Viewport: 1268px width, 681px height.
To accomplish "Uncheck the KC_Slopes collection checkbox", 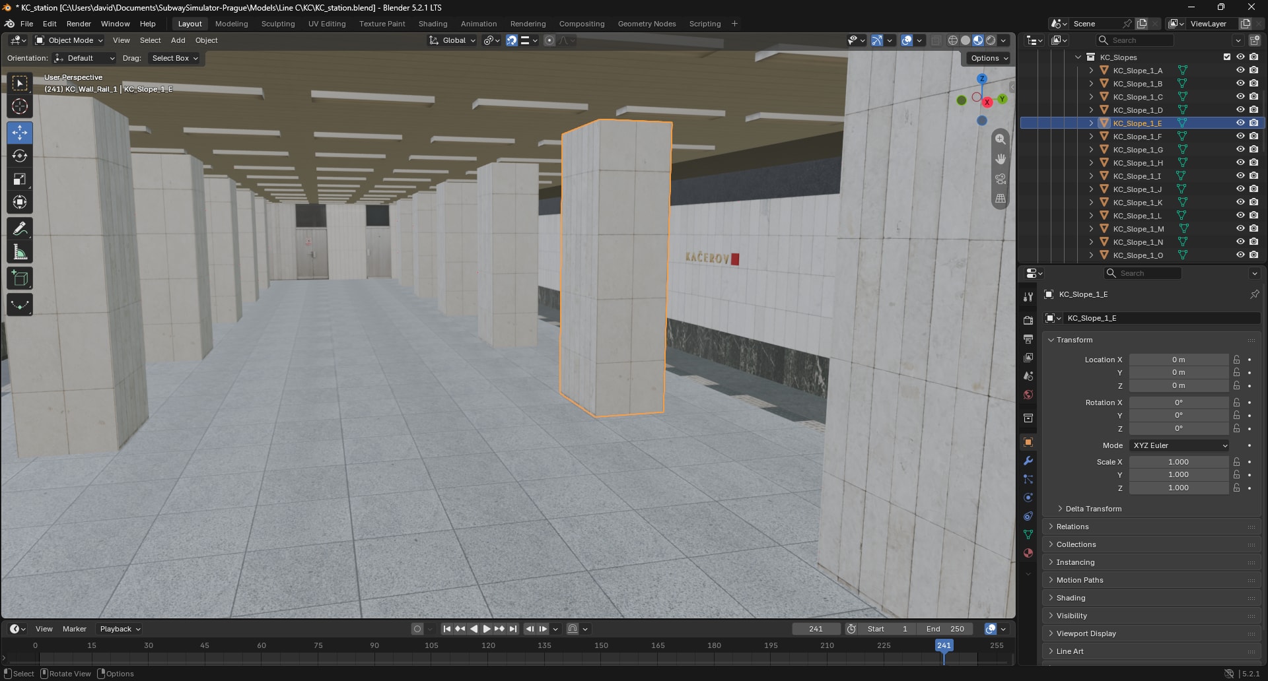I will [1227, 57].
